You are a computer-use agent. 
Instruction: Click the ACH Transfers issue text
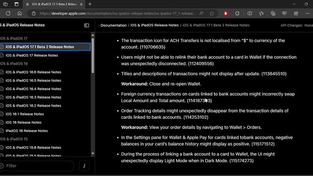click(x=203, y=44)
